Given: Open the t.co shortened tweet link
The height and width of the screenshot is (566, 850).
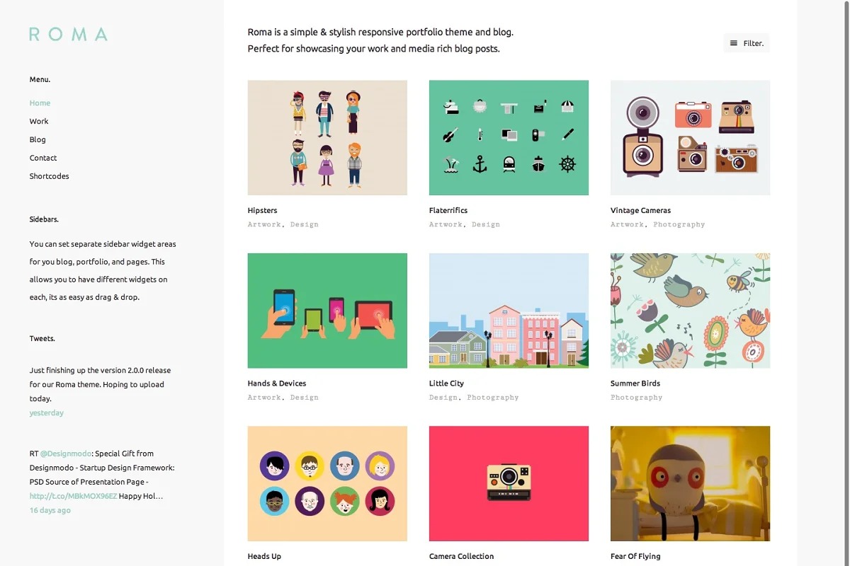Looking at the screenshot, I should (x=73, y=496).
